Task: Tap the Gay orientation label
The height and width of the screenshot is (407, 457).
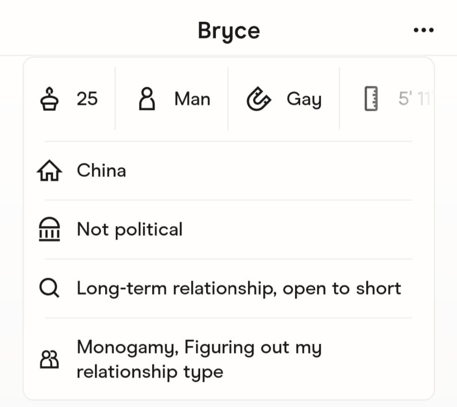Action: 304,99
